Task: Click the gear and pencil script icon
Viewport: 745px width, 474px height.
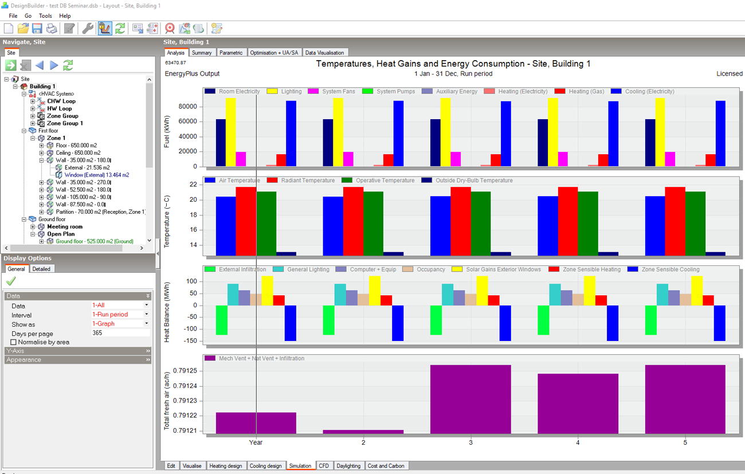Action: (x=216, y=28)
